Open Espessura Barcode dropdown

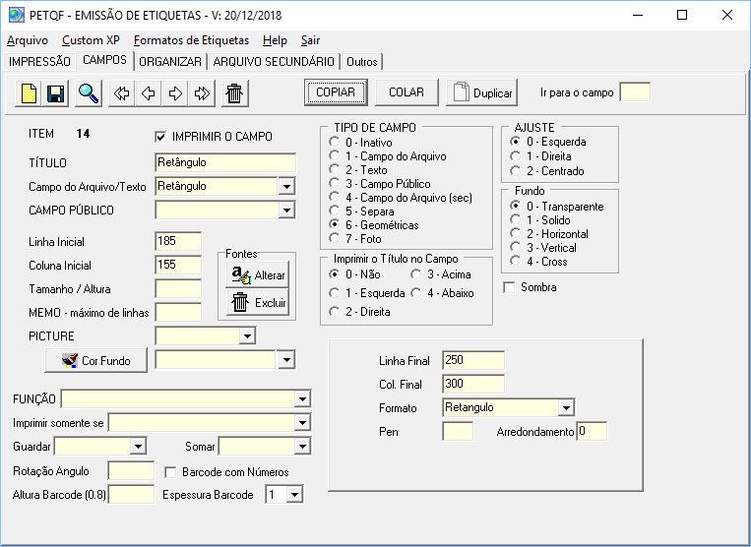(294, 494)
